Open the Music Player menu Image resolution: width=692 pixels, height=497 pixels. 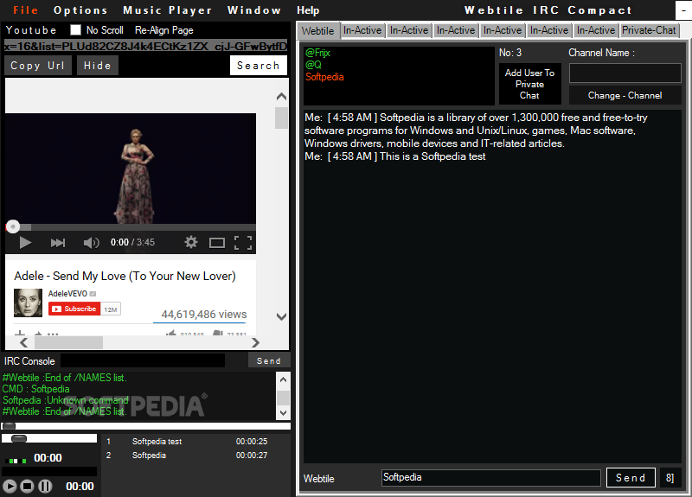tap(168, 10)
